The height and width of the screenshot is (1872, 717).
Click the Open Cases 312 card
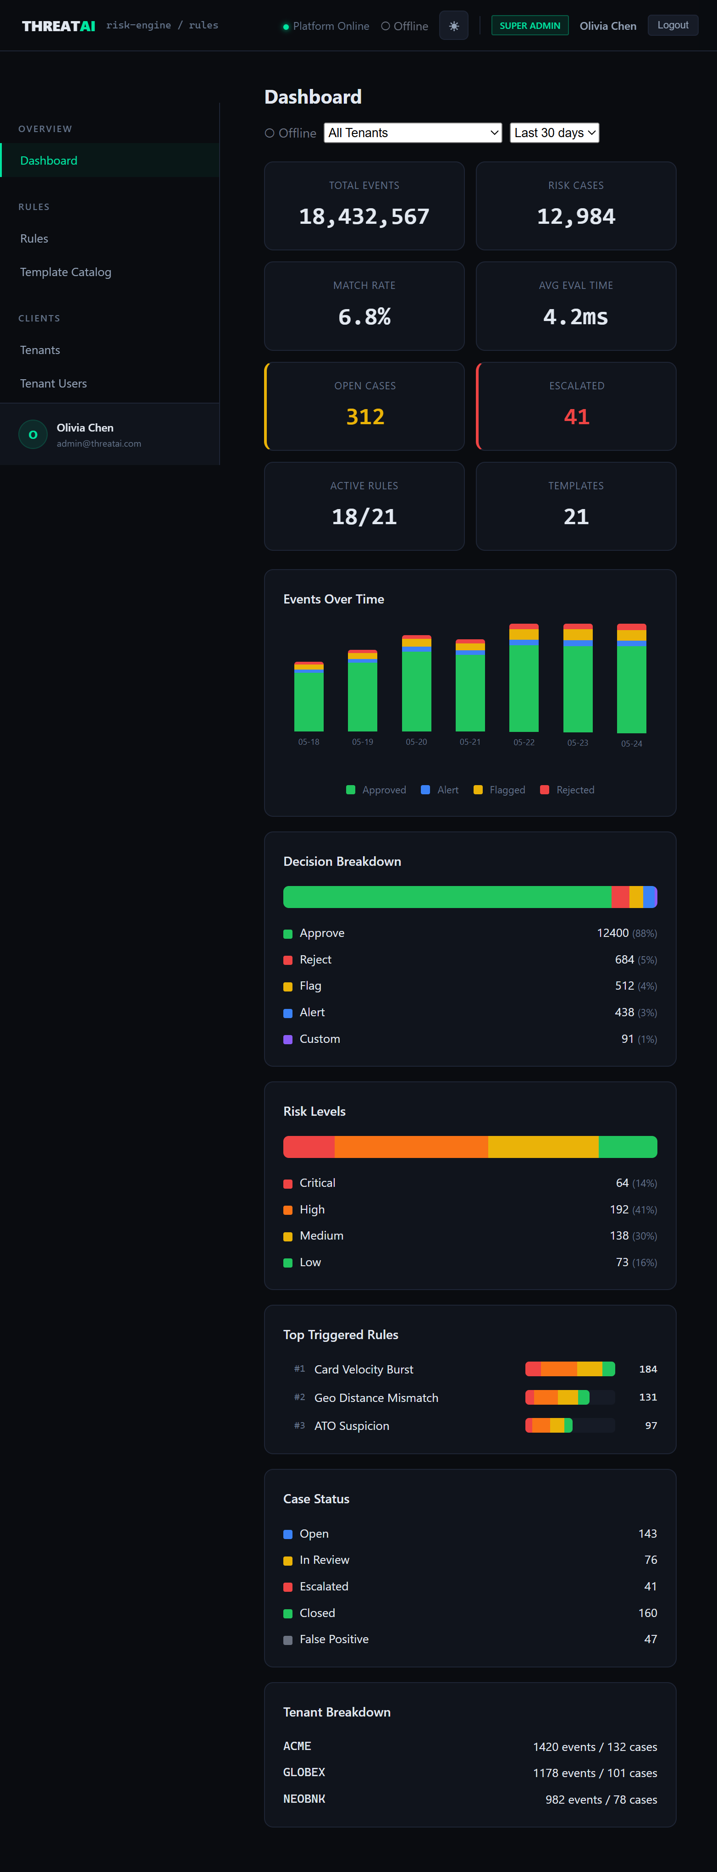[x=364, y=406]
